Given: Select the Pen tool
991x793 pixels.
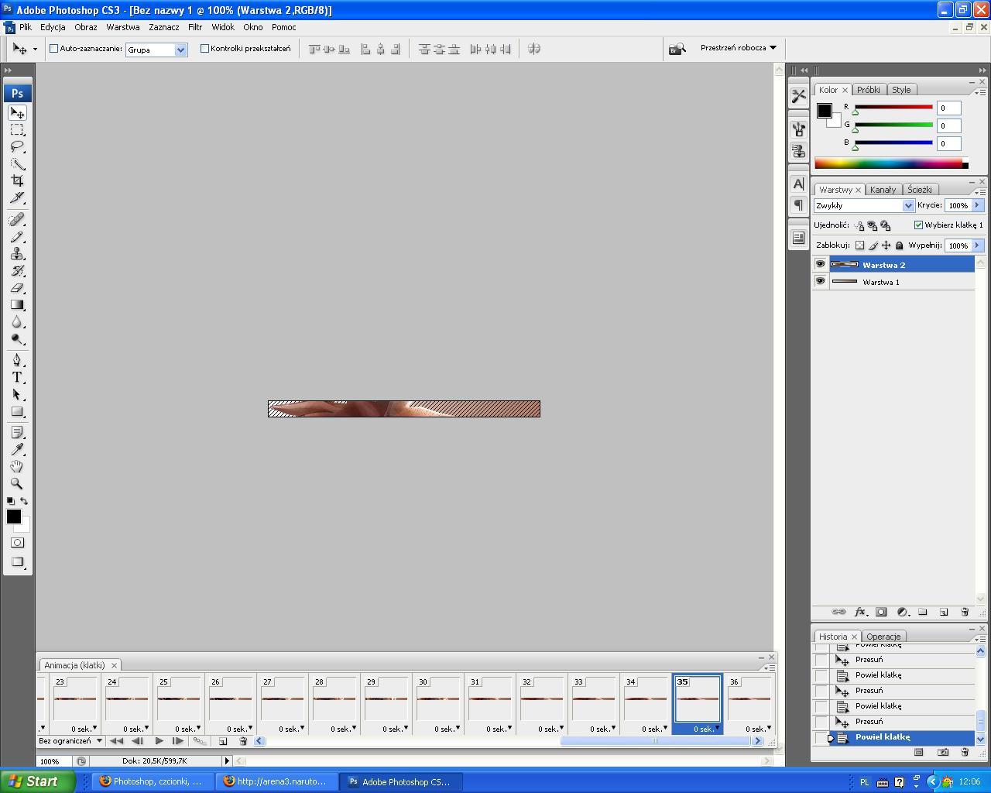Looking at the screenshot, I should (17, 360).
